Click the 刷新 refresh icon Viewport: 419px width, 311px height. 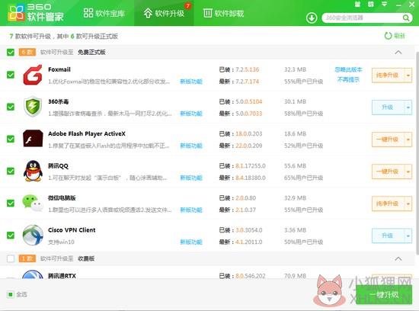point(388,36)
